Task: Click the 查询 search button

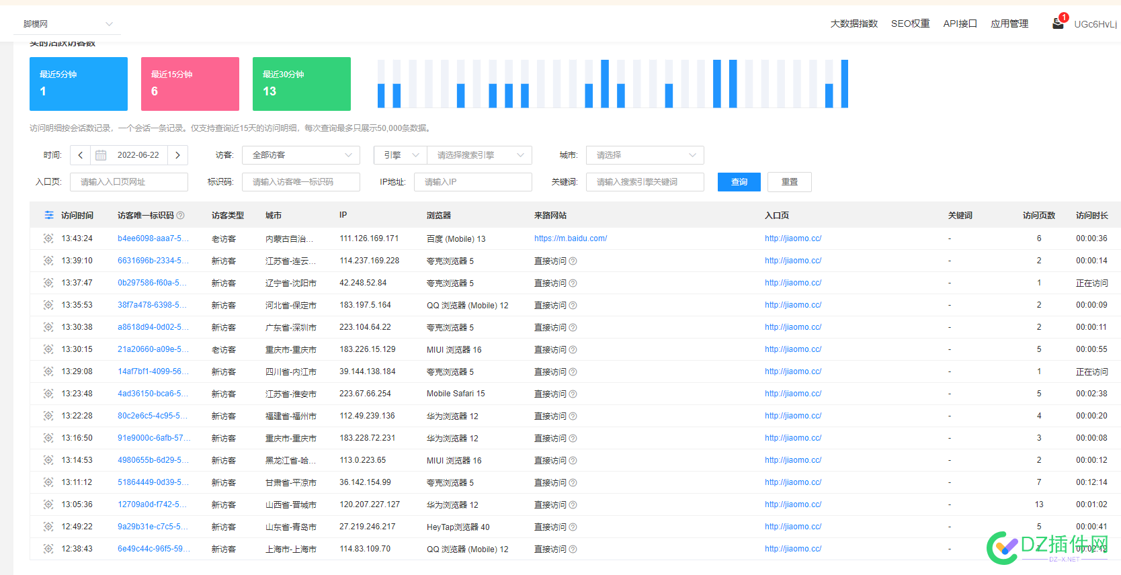Action: point(739,182)
